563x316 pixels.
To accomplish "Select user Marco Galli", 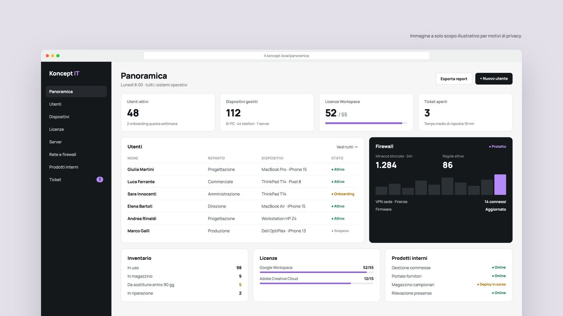I will click(139, 231).
